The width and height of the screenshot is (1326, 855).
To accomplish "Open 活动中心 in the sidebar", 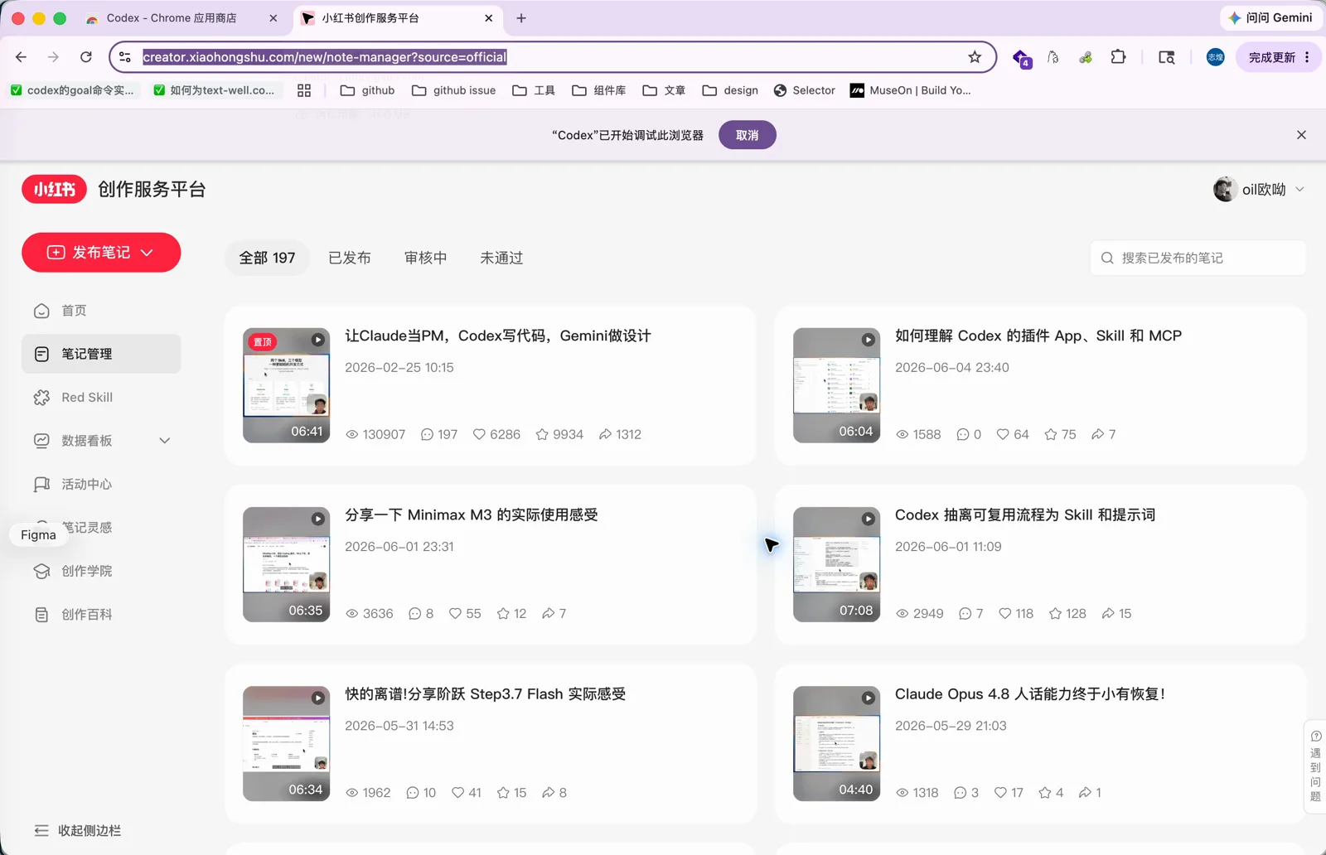I will 101,484.
